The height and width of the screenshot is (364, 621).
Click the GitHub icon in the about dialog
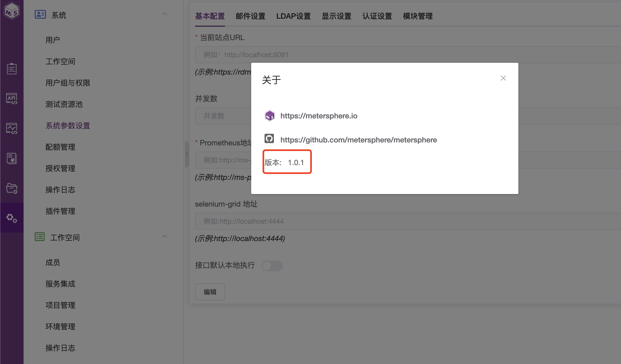tap(269, 138)
